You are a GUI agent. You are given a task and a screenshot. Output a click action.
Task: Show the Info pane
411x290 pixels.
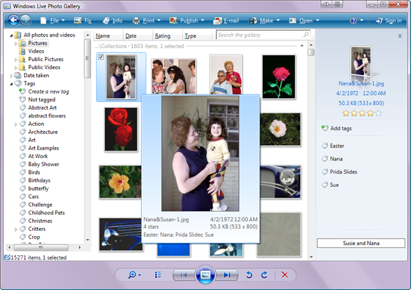(112, 21)
